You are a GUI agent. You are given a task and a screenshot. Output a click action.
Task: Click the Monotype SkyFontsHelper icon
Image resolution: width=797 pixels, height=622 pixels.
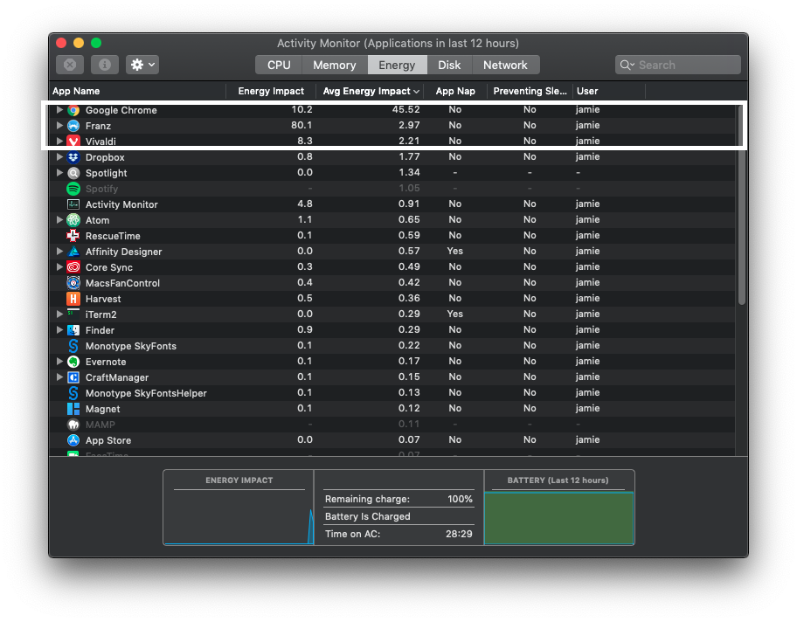(73, 394)
